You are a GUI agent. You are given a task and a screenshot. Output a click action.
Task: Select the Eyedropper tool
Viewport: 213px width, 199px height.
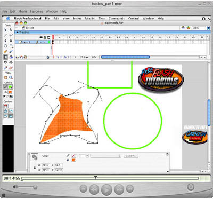6,68
